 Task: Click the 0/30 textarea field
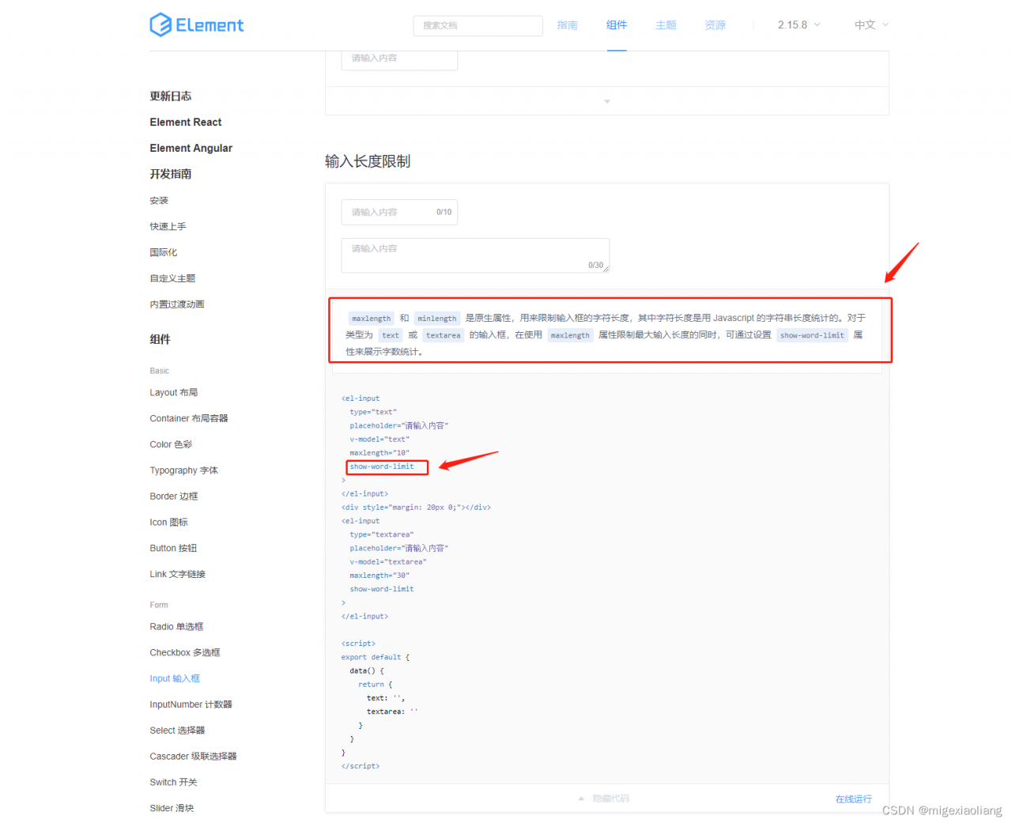(475, 255)
